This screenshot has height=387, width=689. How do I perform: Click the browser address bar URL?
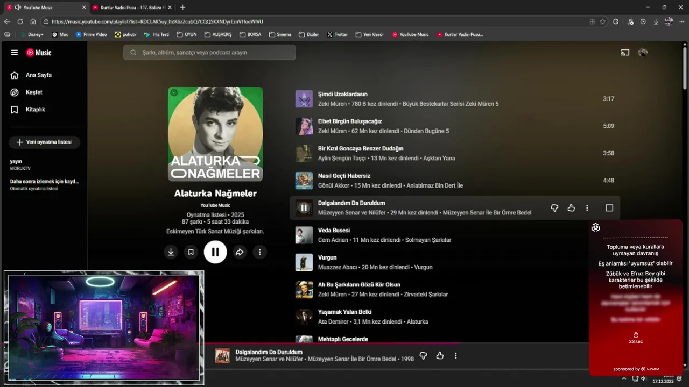(157, 21)
